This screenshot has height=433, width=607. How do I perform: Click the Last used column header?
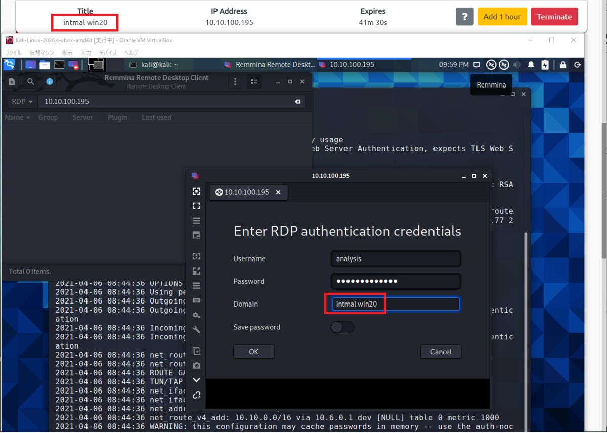tap(156, 117)
